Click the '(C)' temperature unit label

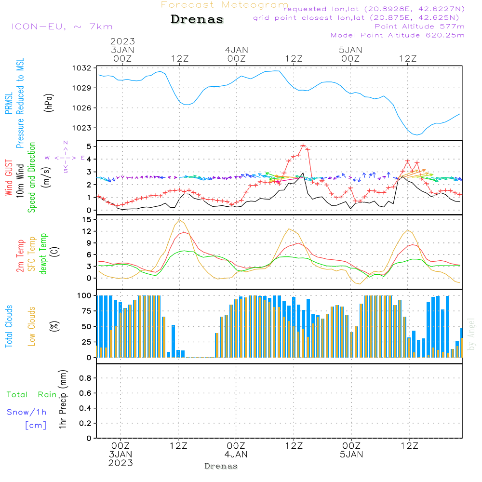point(55,252)
